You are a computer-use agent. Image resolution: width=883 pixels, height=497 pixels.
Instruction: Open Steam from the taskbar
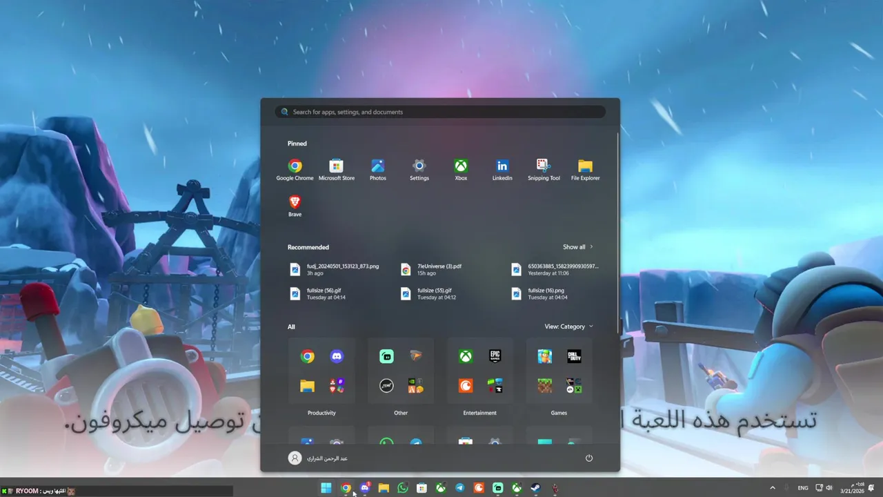click(x=535, y=488)
